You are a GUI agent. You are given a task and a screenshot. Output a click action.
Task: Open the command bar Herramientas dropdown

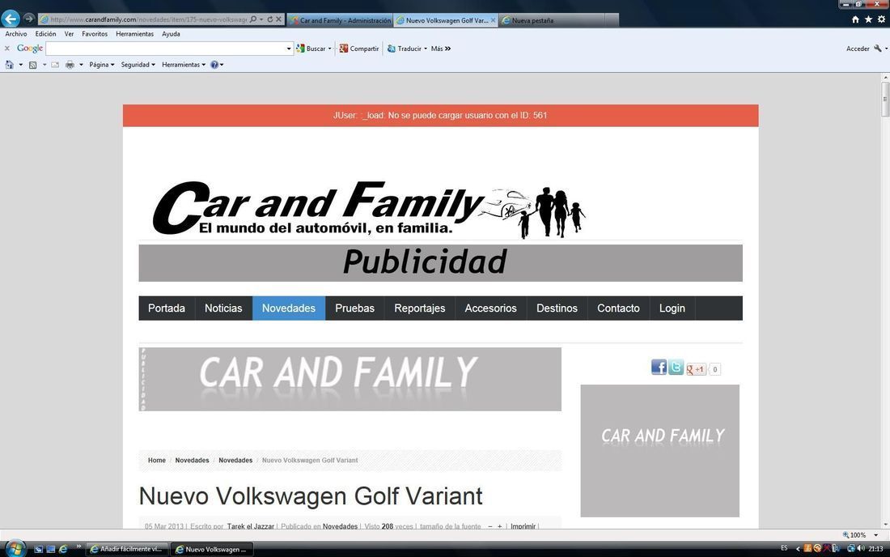pyautogui.click(x=184, y=65)
